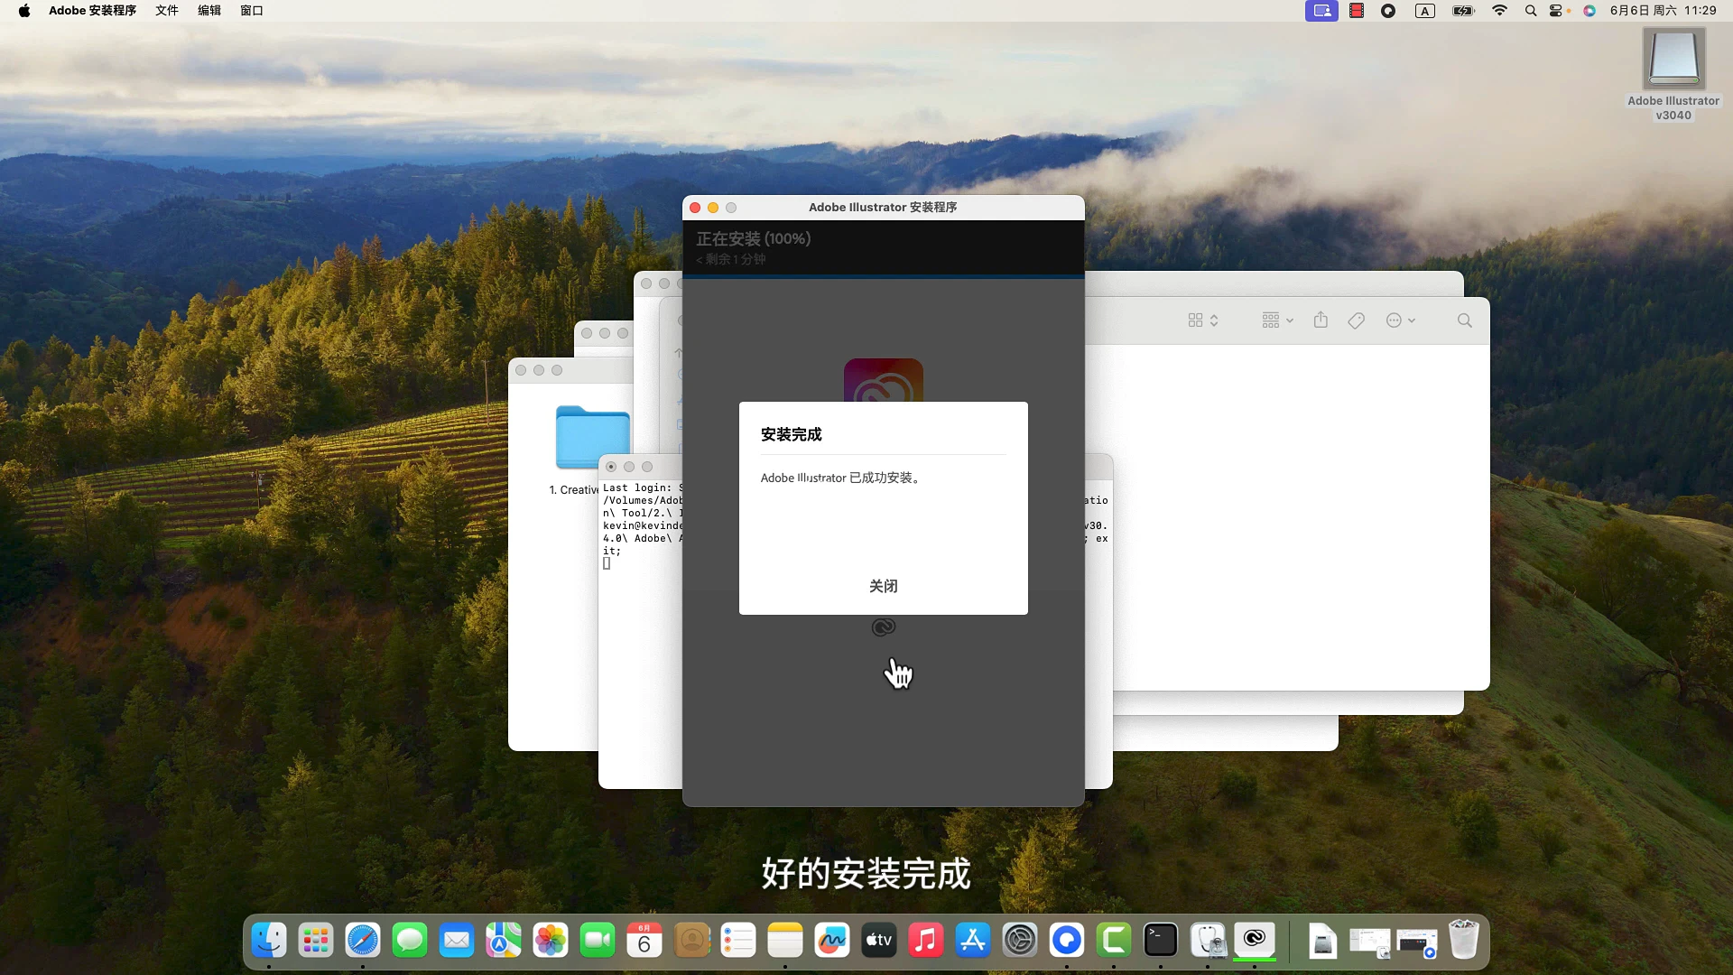Open Launchpad from the Dock
This screenshot has width=1733, height=975.
(316, 941)
